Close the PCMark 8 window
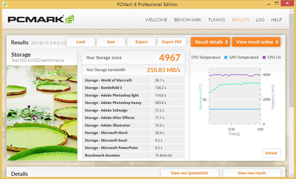Image resolution: width=296 pixels, height=179 pixels. click(287, 3)
